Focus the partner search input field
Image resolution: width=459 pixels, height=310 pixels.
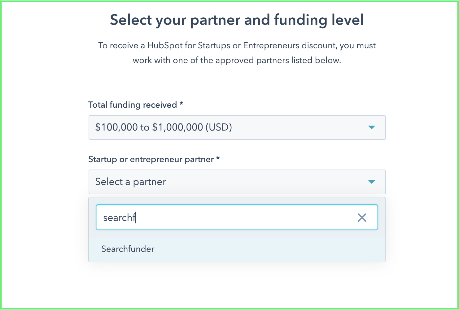229,217
